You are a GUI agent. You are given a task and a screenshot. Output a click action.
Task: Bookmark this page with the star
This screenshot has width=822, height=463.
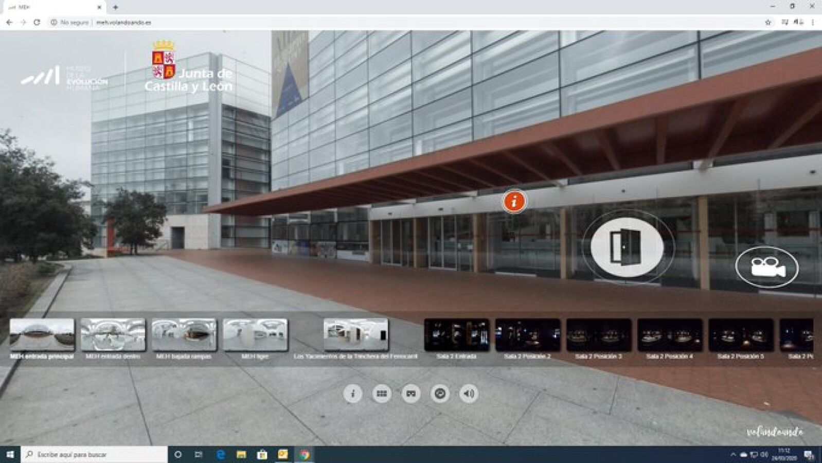[768, 22]
